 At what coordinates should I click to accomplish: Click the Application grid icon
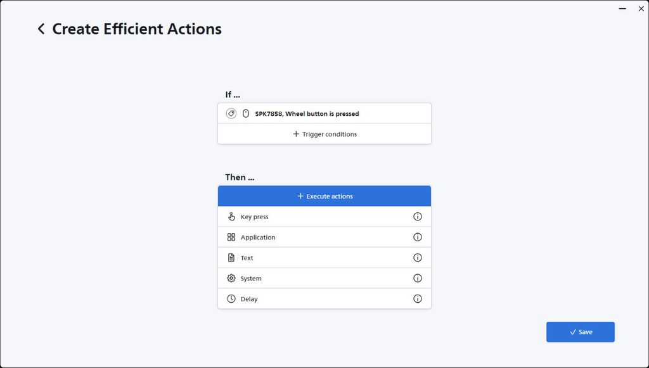pos(231,237)
